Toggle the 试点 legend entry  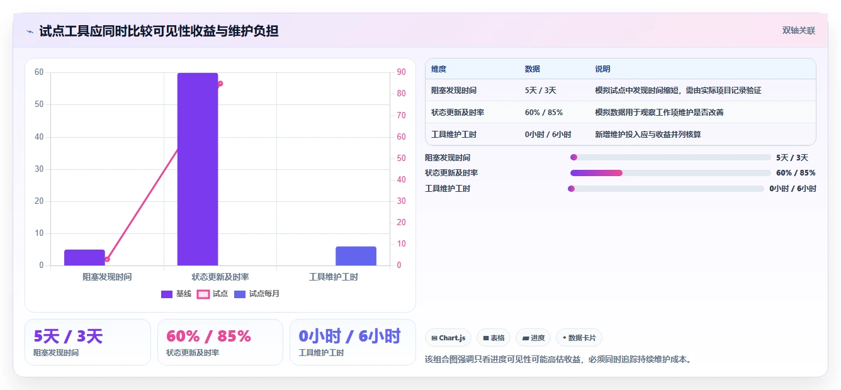point(213,294)
